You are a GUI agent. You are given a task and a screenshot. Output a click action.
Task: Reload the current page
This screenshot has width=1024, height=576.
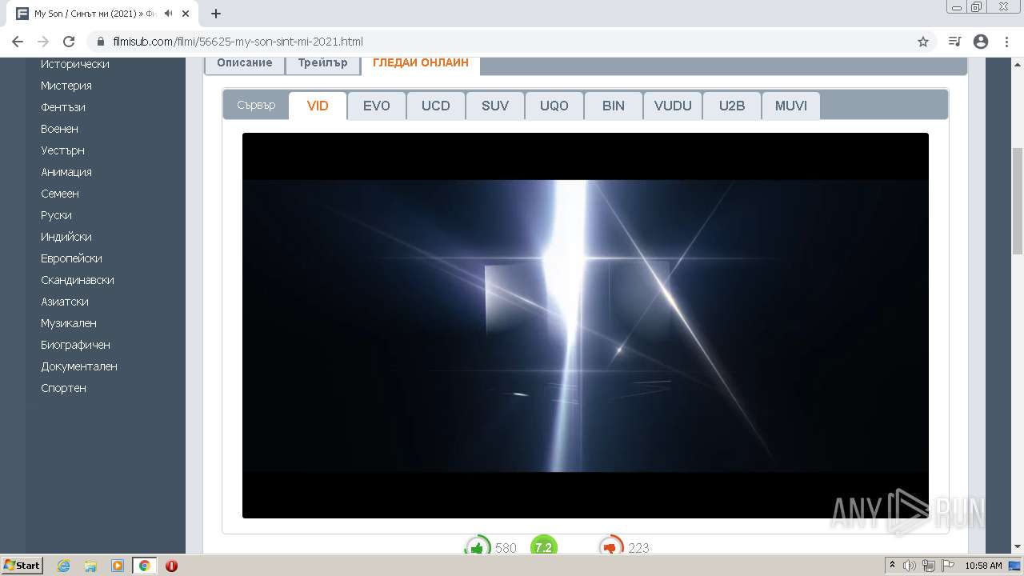69,42
